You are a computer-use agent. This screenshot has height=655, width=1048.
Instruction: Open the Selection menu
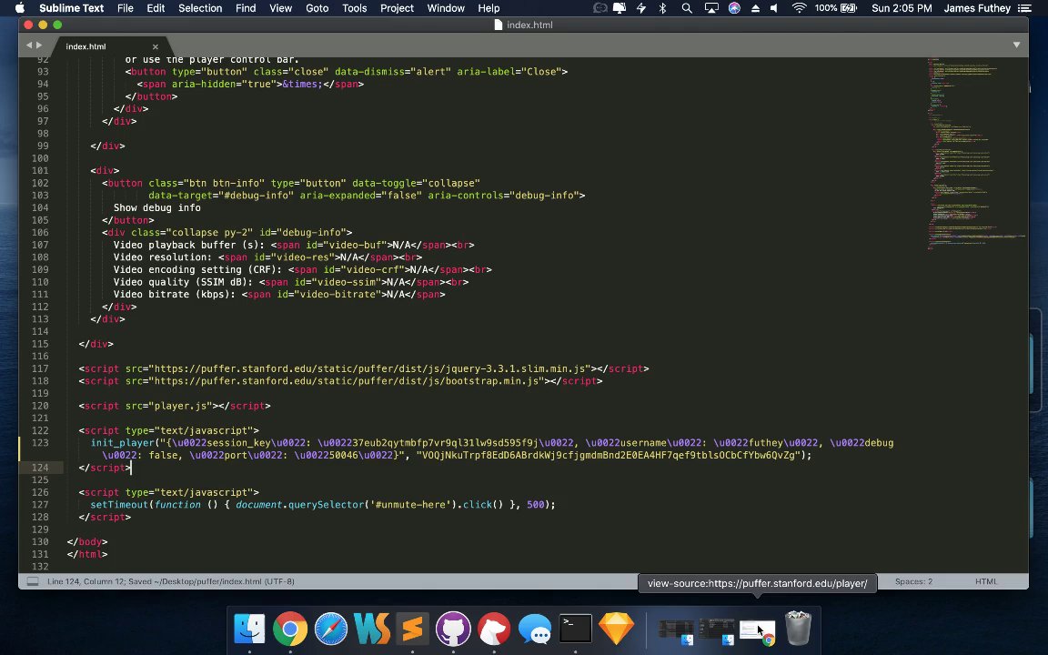(x=200, y=8)
